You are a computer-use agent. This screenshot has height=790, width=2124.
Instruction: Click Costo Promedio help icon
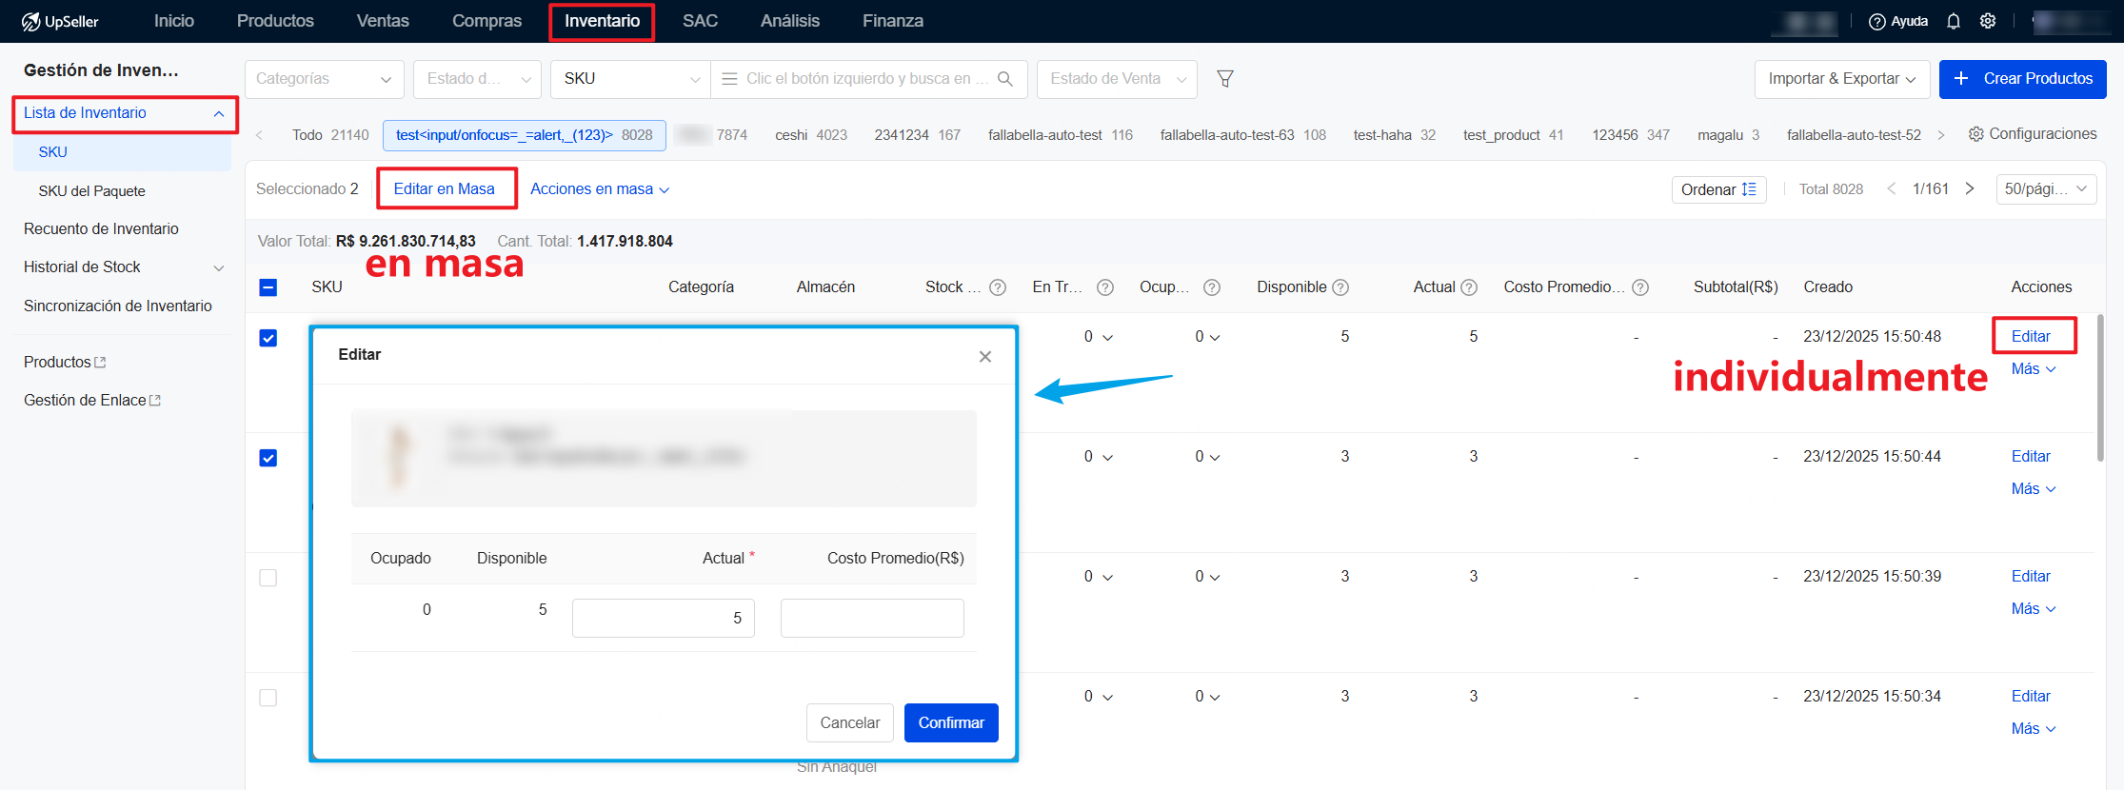pyautogui.click(x=1640, y=287)
